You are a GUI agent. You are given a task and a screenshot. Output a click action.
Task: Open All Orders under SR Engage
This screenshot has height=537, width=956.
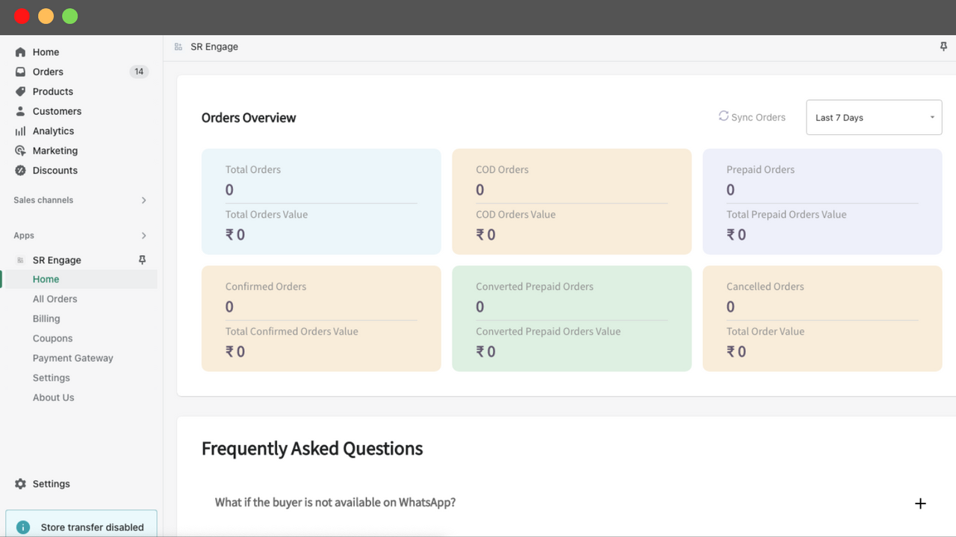point(55,299)
